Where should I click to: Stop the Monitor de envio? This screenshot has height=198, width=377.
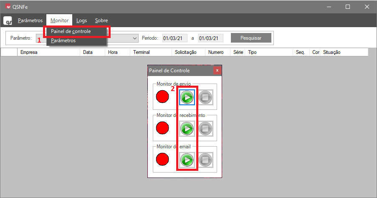pos(205,97)
